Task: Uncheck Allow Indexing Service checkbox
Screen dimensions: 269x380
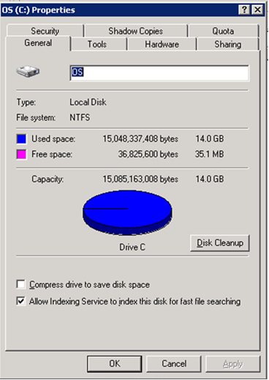Action: click(20, 301)
